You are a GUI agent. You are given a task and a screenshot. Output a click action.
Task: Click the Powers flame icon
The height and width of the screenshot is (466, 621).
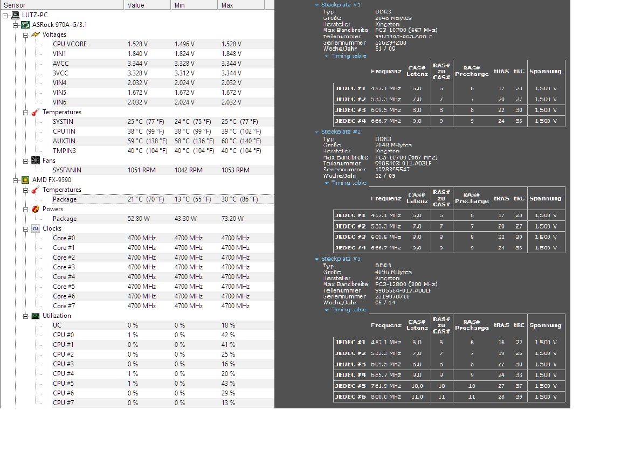[35, 209]
